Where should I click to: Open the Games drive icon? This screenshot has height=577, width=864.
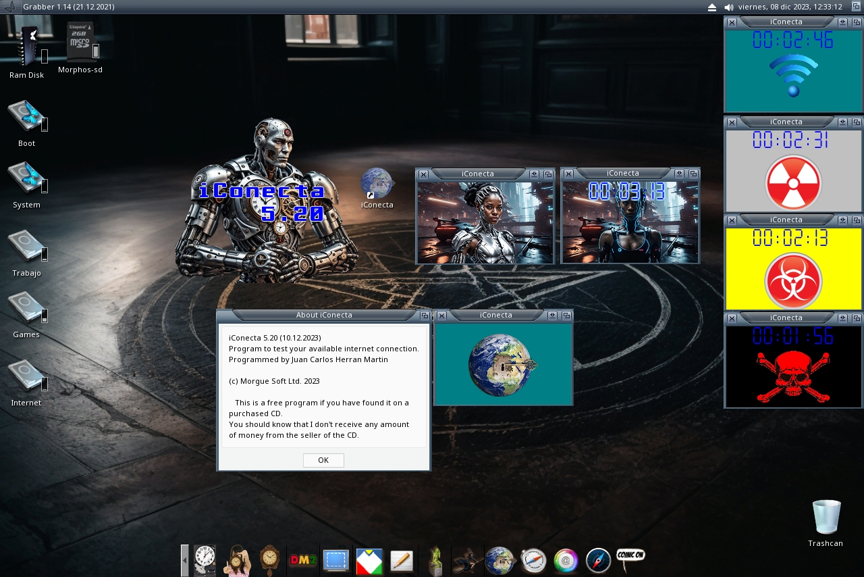26,309
